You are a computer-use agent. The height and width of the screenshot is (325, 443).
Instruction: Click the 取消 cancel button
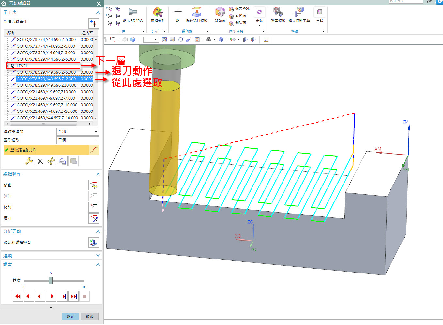[90, 316]
